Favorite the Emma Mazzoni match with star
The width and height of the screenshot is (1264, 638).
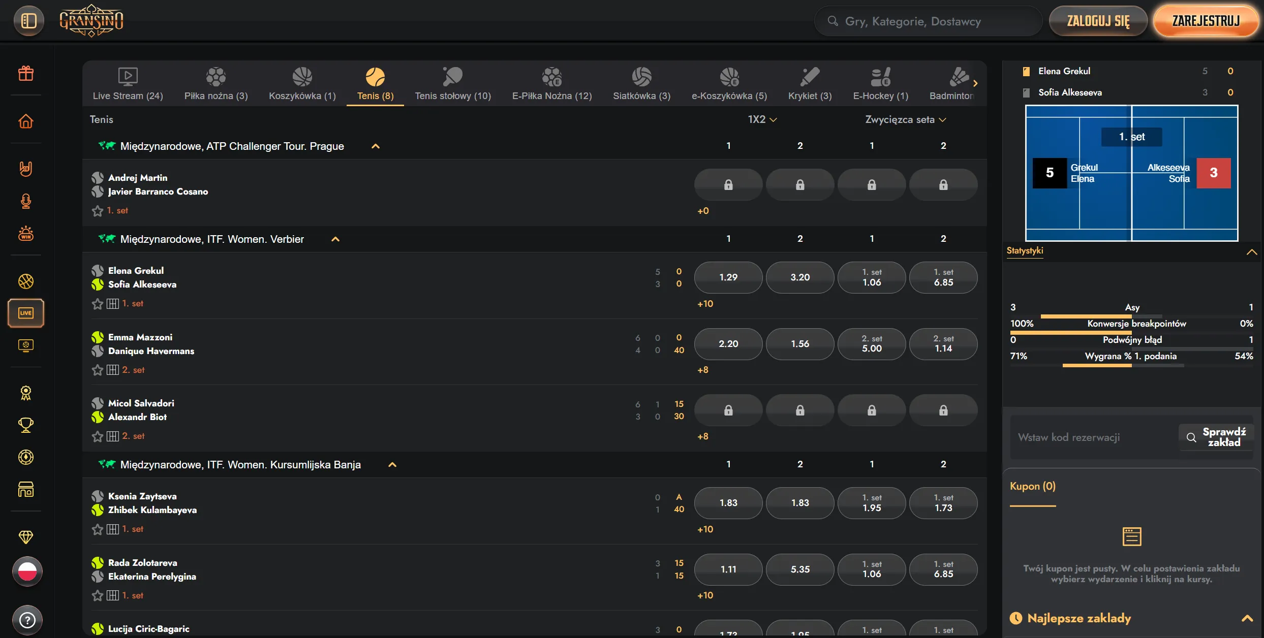98,370
